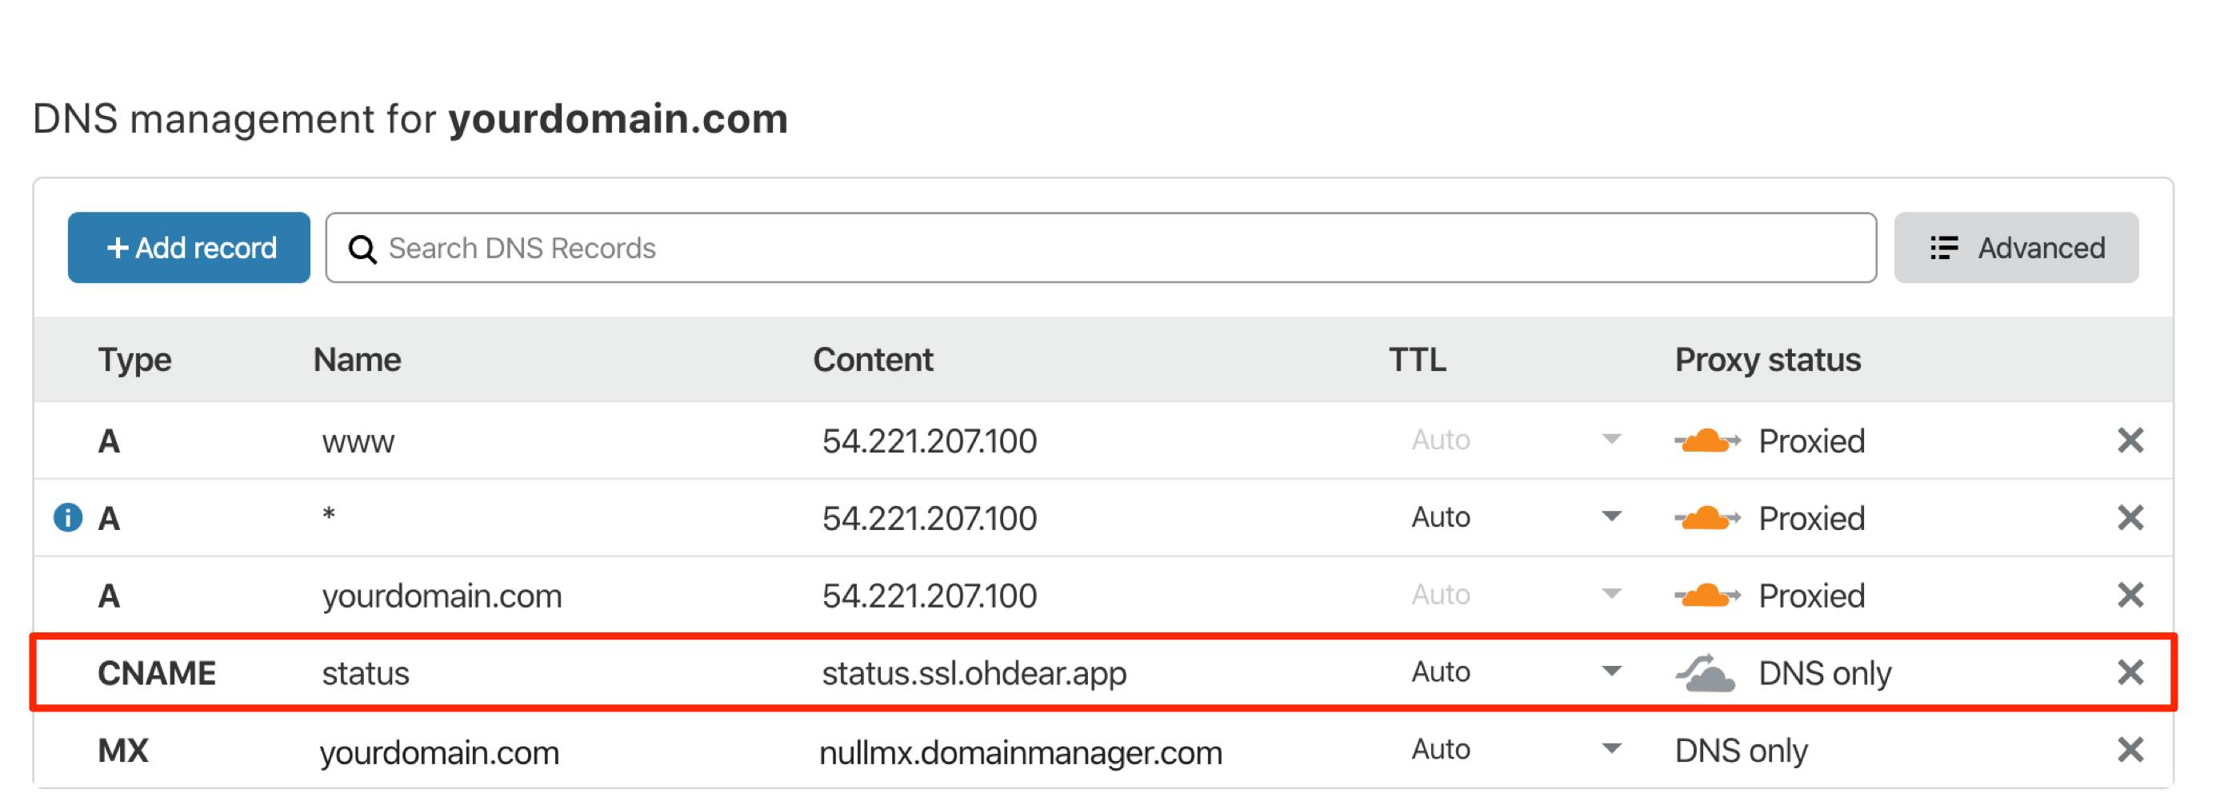Viewport: 2216px width, 809px height.
Task: Click the list icon in Advanced button
Action: pyautogui.click(x=1943, y=248)
